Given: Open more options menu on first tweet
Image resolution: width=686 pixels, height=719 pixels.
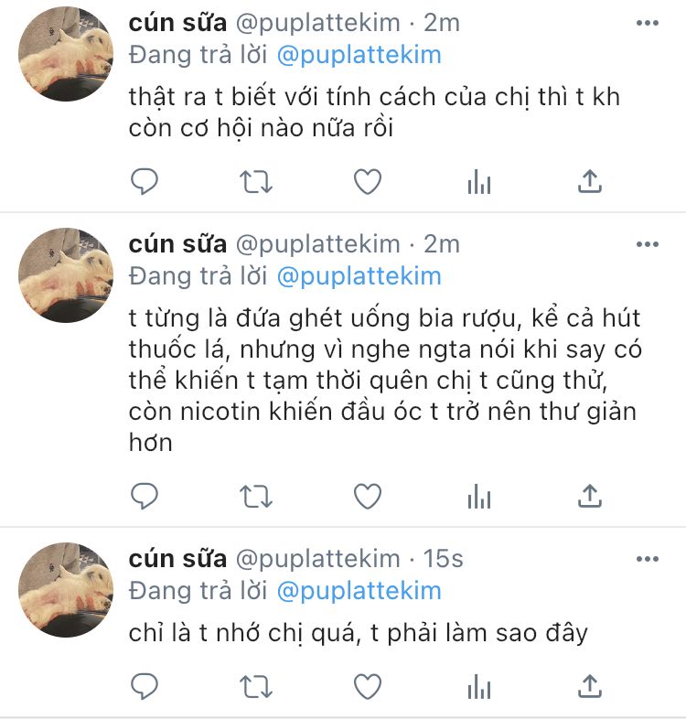Looking at the screenshot, I should pyautogui.click(x=648, y=23).
